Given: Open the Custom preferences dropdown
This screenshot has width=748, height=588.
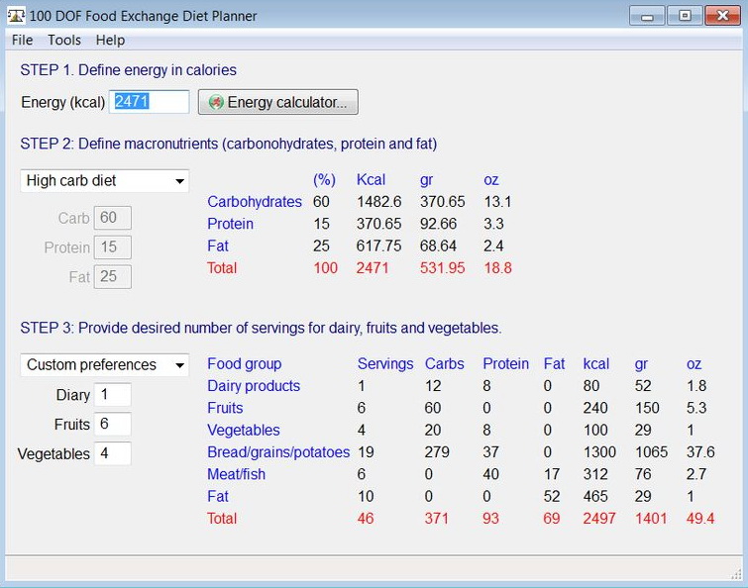Looking at the screenshot, I should [179, 365].
